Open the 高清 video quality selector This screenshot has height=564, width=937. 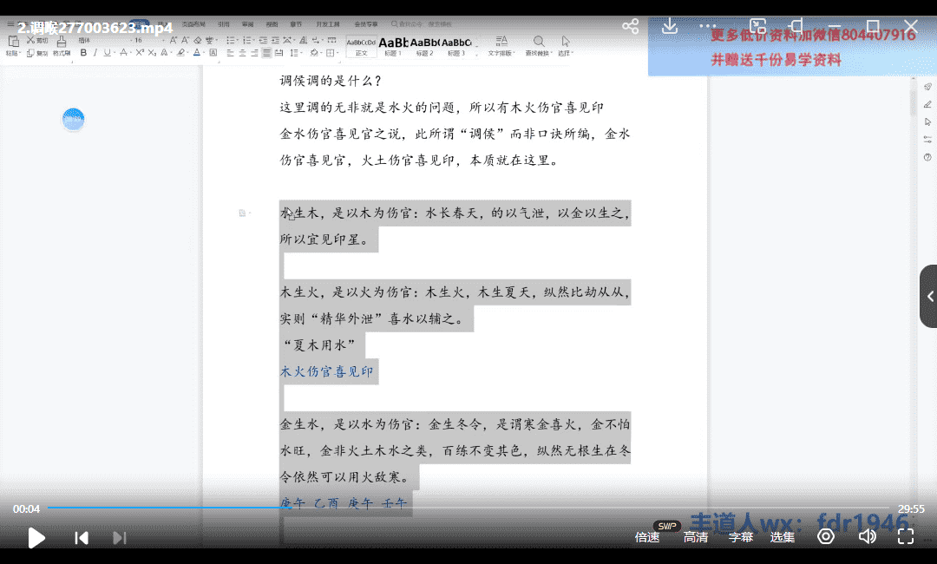point(696,537)
